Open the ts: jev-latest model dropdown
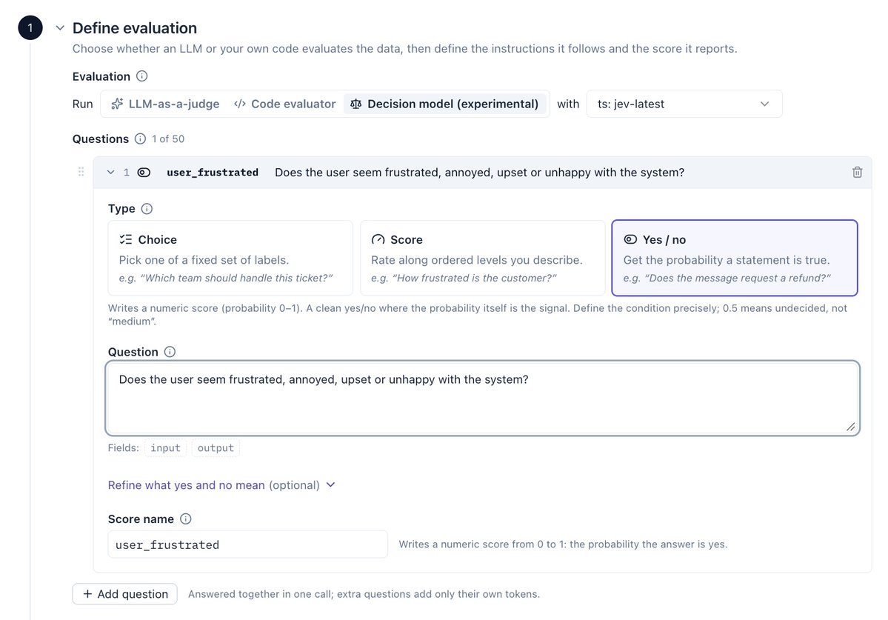 point(684,104)
